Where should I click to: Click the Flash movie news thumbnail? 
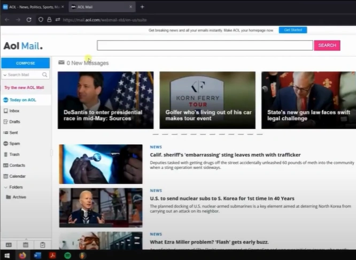pyautogui.click(x=101, y=240)
